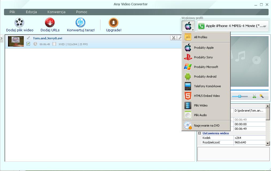This screenshot has height=171, width=271.
Task: Choose Pliki Audio profile category
Action: pos(206,115)
